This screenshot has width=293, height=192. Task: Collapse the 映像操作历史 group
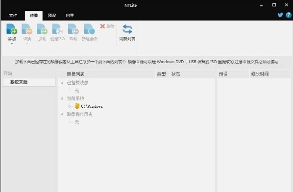(62, 114)
